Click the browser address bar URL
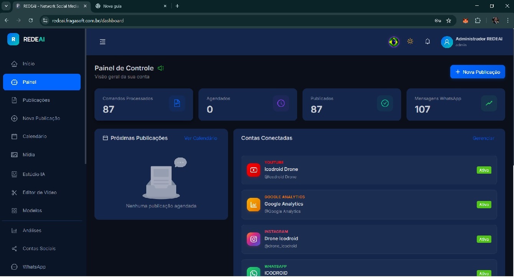Viewport: 514px width, 277px height. pyautogui.click(x=88, y=20)
